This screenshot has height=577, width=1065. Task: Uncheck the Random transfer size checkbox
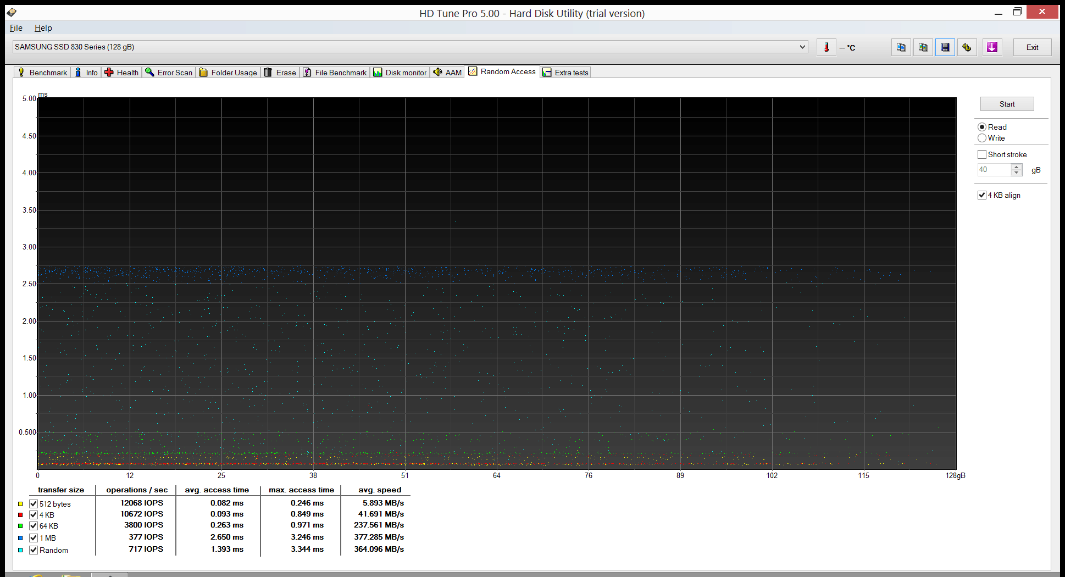click(34, 550)
